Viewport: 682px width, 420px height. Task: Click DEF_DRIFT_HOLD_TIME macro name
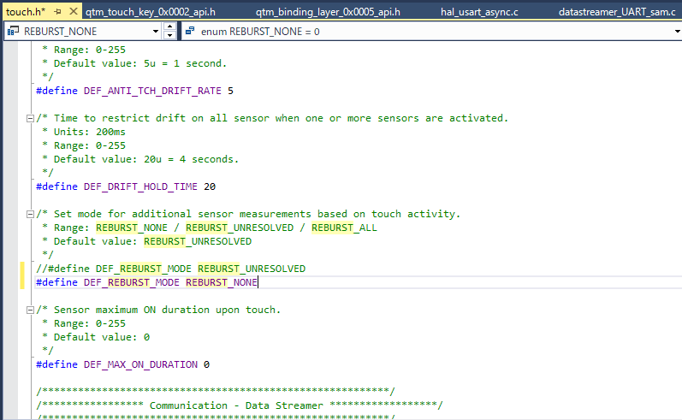[140, 186]
